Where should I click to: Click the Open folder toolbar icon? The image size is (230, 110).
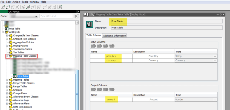tap(8, 7)
